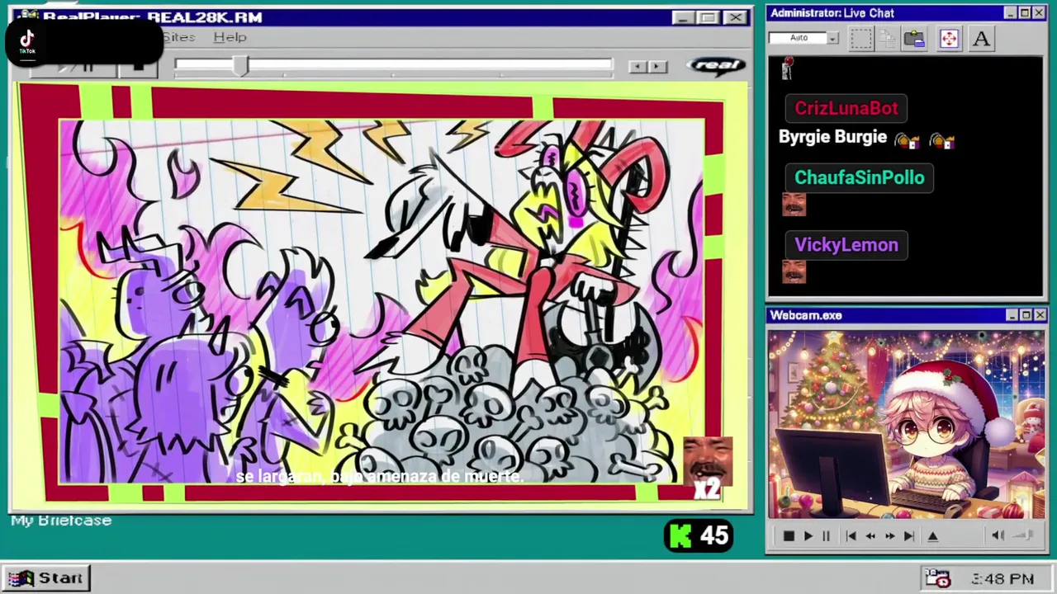Viewport: 1057px width, 594px height.
Task: Rewind in Webcam.exe controls
Action: click(870, 536)
